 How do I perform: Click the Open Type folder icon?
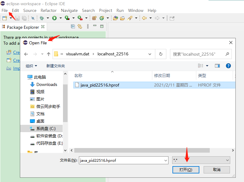(116, 18)
